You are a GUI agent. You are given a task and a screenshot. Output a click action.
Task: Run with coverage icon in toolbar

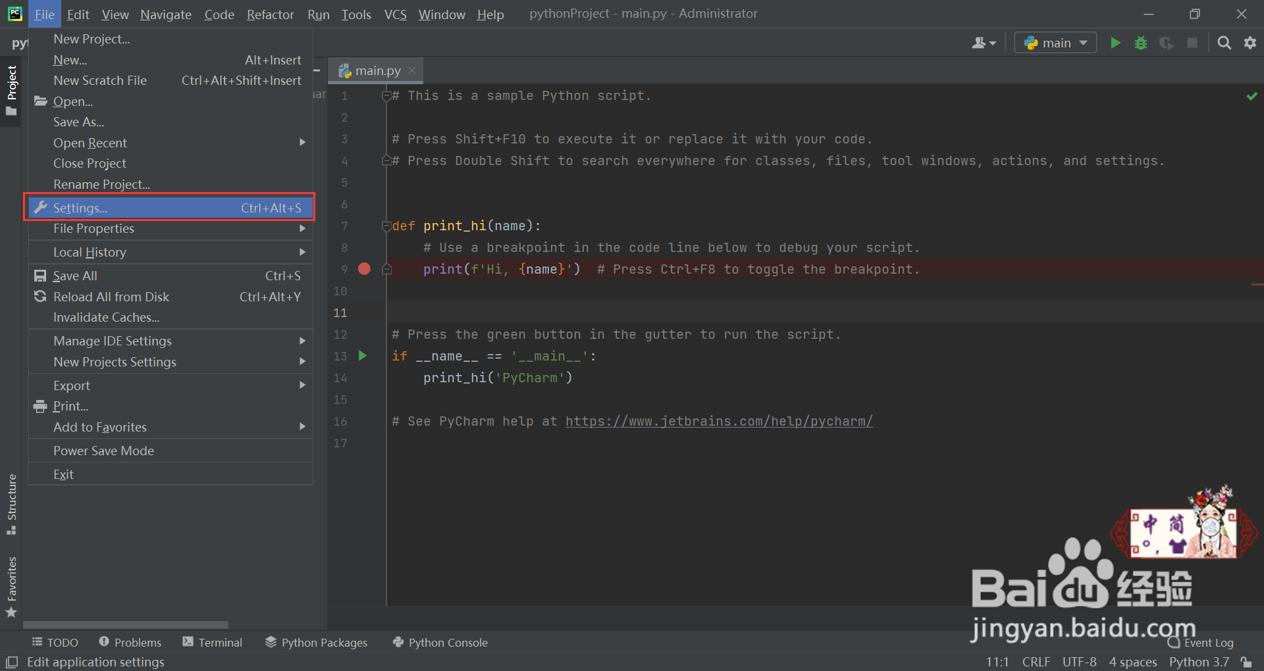point(1167,43)
